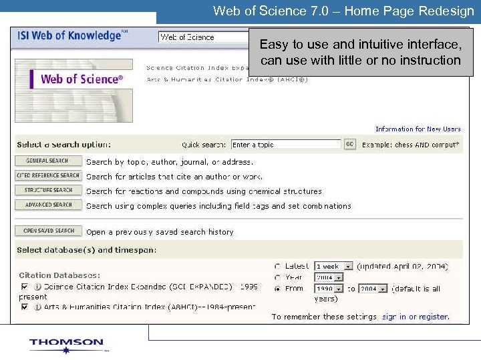Viewport: 481px width, 360px height.
Task: Launch Advanced Search
Action: 48,205
